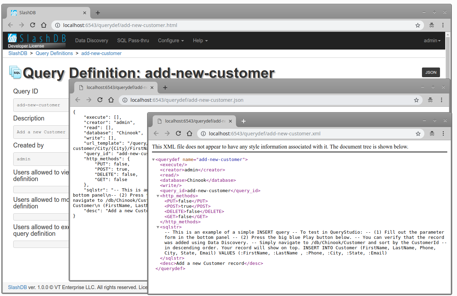The width and height of the screenshot is (457, 296).
Task: Go home in the JSON browser window
Action: (x=111, y=100)
